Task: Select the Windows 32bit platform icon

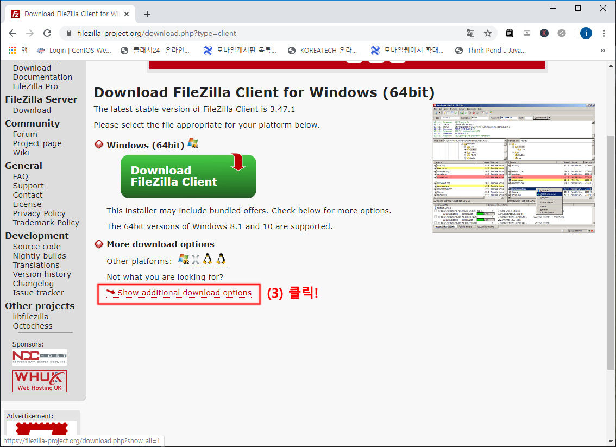Action: 184,259
